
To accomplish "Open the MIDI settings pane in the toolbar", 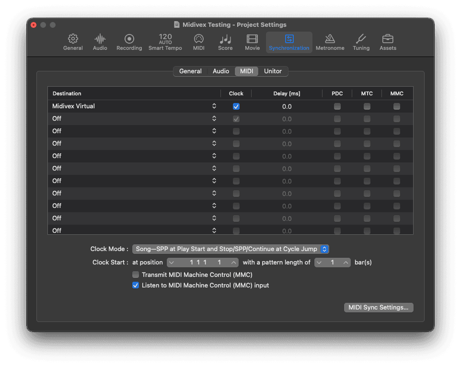I will 199,42.
